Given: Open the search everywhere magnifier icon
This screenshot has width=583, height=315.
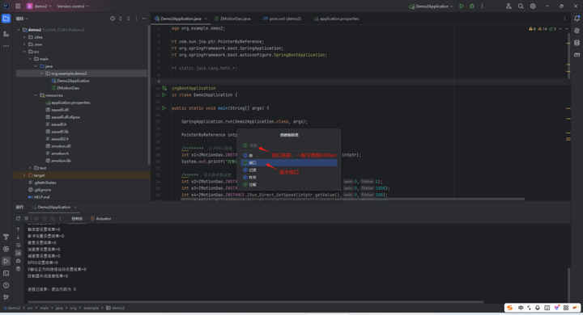Looking at the screenshot, I should [521, 6].
